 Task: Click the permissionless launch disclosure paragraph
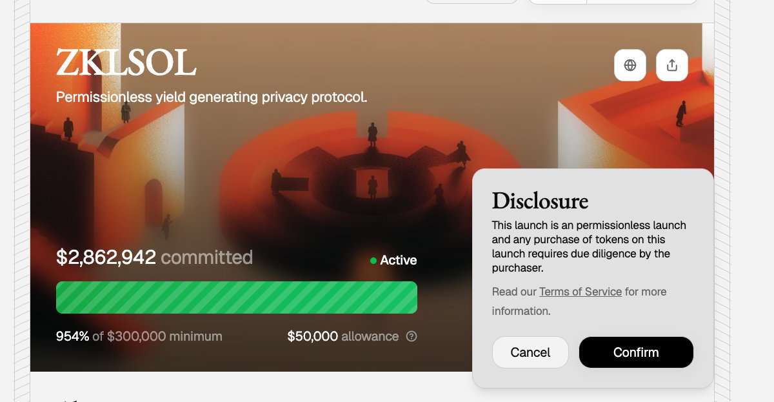589,246
